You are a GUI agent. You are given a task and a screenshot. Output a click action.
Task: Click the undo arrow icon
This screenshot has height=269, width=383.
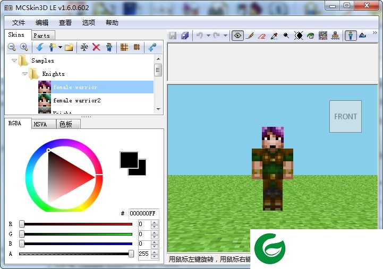[x=200, y=36]
